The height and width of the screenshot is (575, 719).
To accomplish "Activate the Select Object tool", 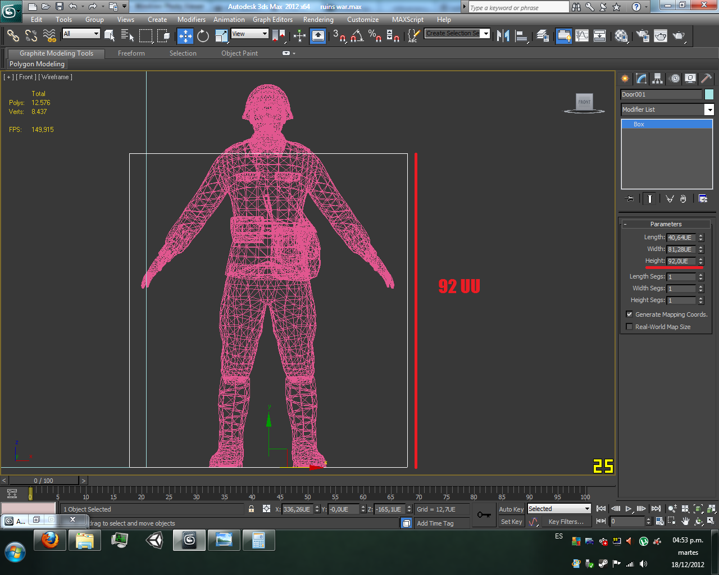I will coord(110,36).
